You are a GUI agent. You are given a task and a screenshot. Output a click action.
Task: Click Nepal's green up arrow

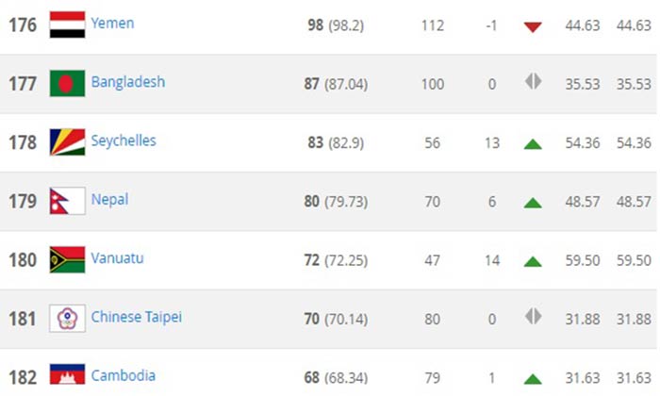[x=533, y=202]
